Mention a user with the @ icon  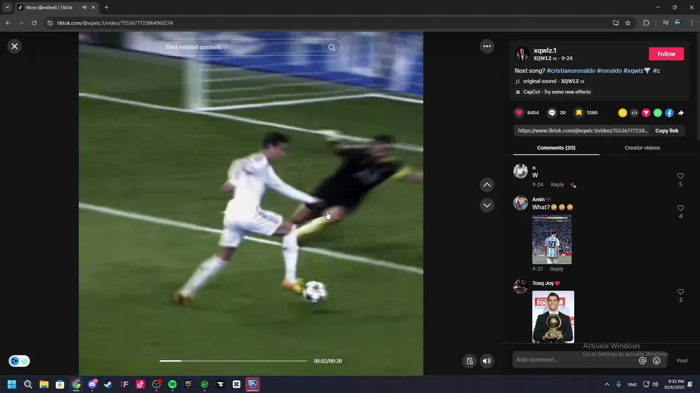pyautogui.click(x=643, y=360)
